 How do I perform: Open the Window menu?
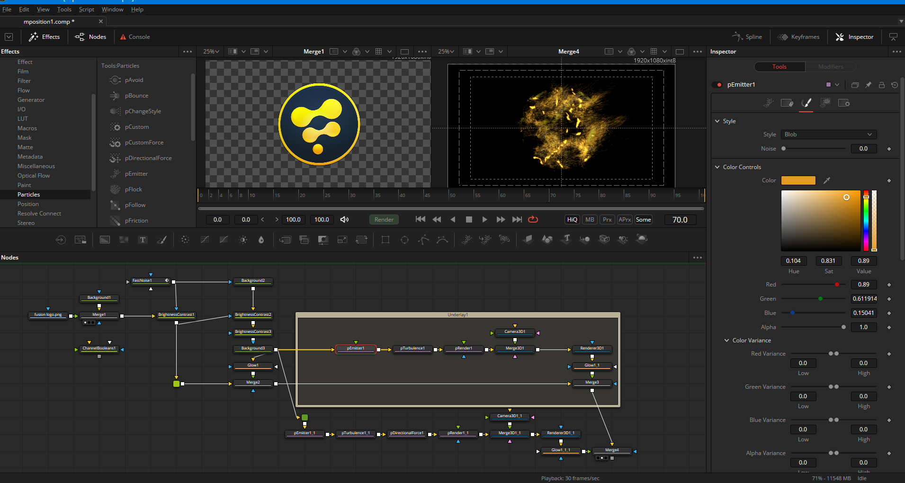[x=112, y=9]
